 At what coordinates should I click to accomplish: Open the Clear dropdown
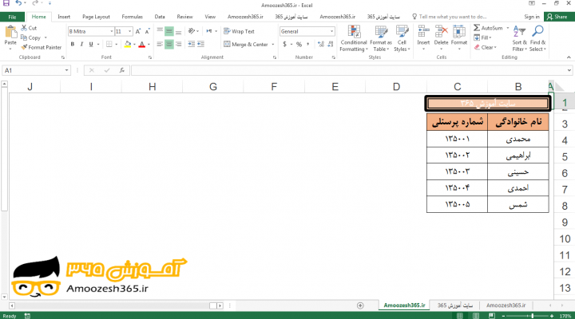tap(486, 47)
